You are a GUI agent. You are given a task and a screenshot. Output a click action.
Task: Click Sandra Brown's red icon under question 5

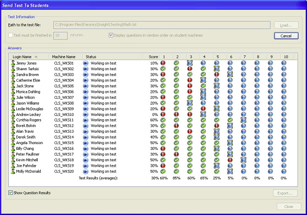(x=216, y=74)
